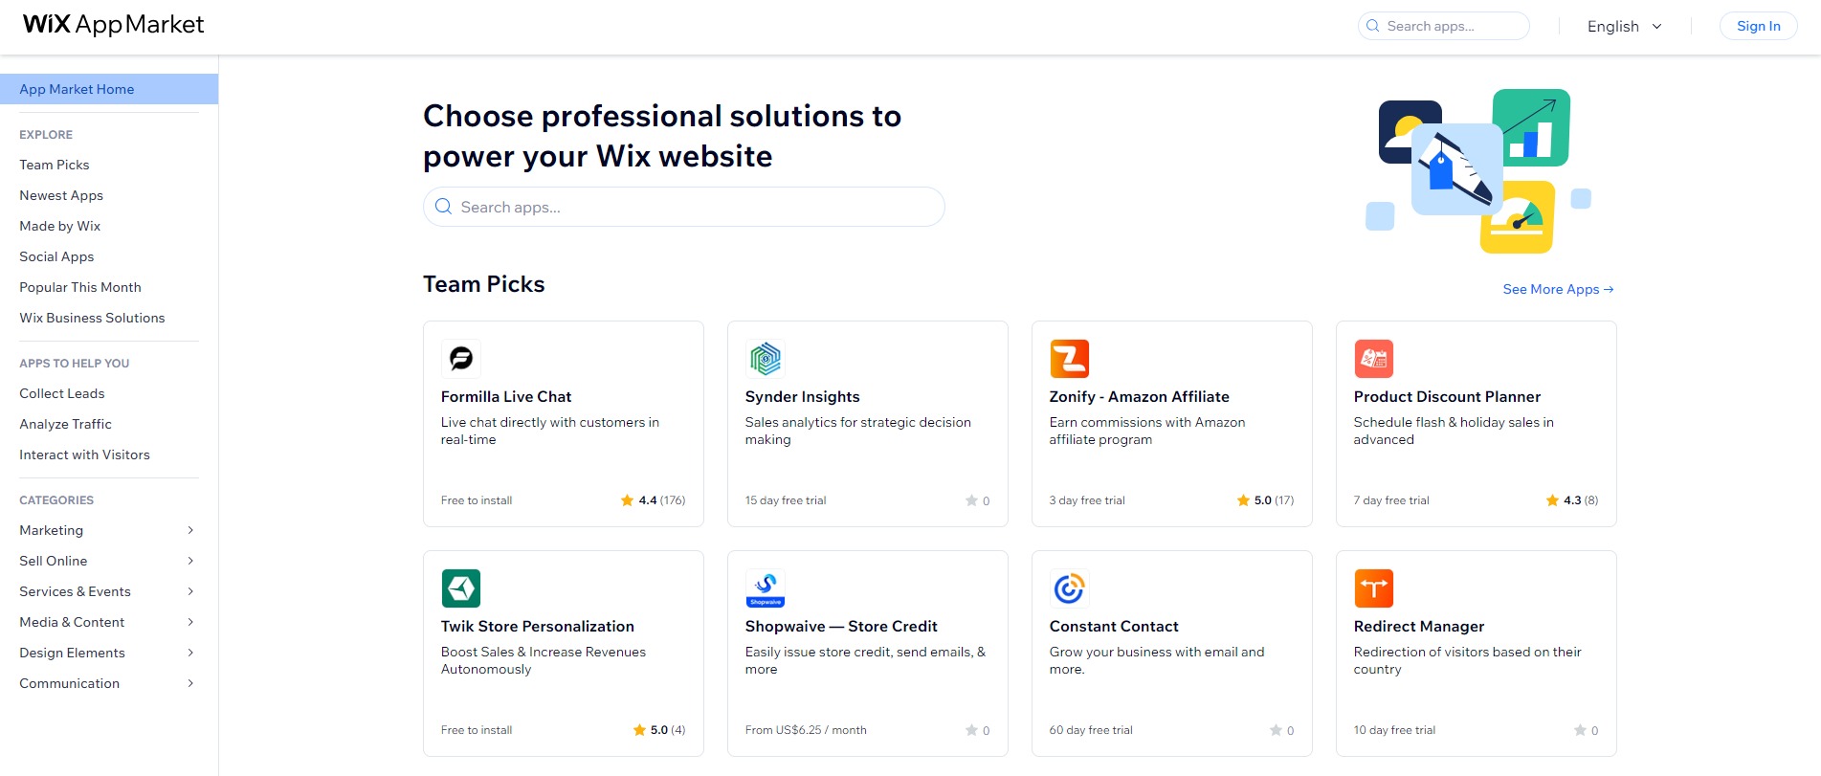1821x776 pixels.
Task: Follow the See More Apps link
Action: (1558, 289)
